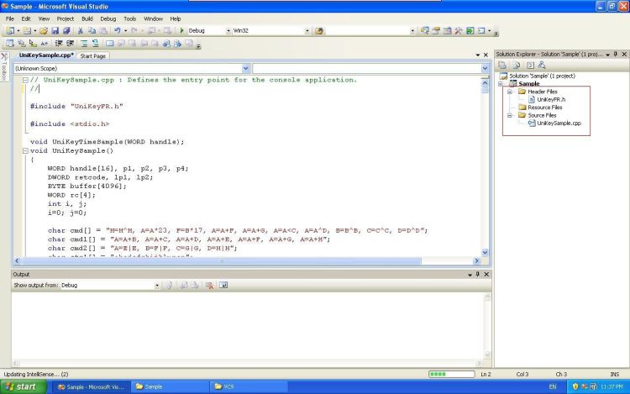The height and width of the screenshot is (394, 630).
Task: Click the Open File folder icon
Action: coord(44,31)
